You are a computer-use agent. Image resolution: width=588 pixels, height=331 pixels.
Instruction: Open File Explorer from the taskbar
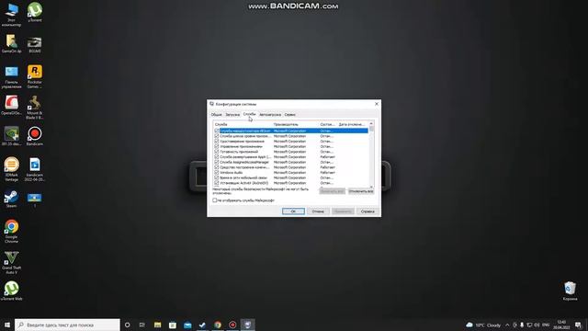coord(157,325)
